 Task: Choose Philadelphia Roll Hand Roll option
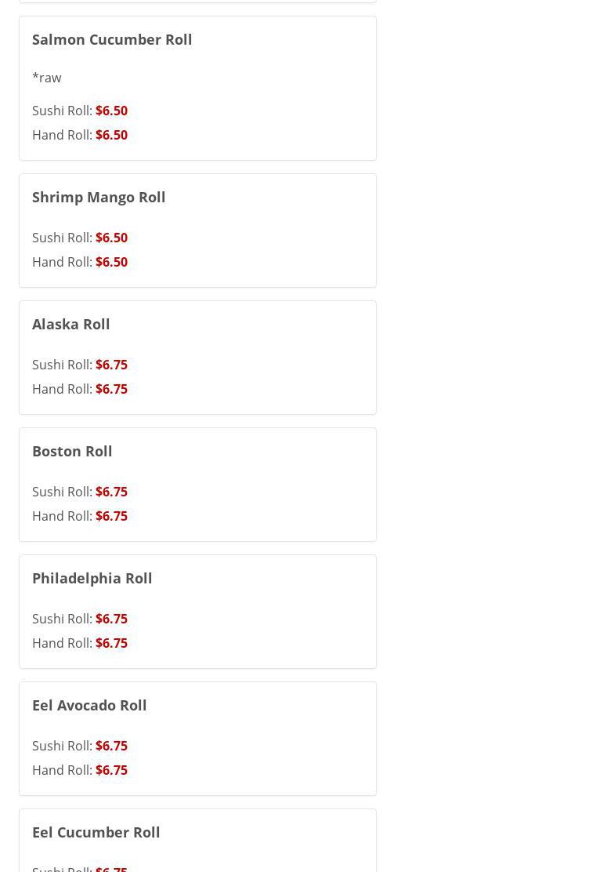(x=80, y=643)
